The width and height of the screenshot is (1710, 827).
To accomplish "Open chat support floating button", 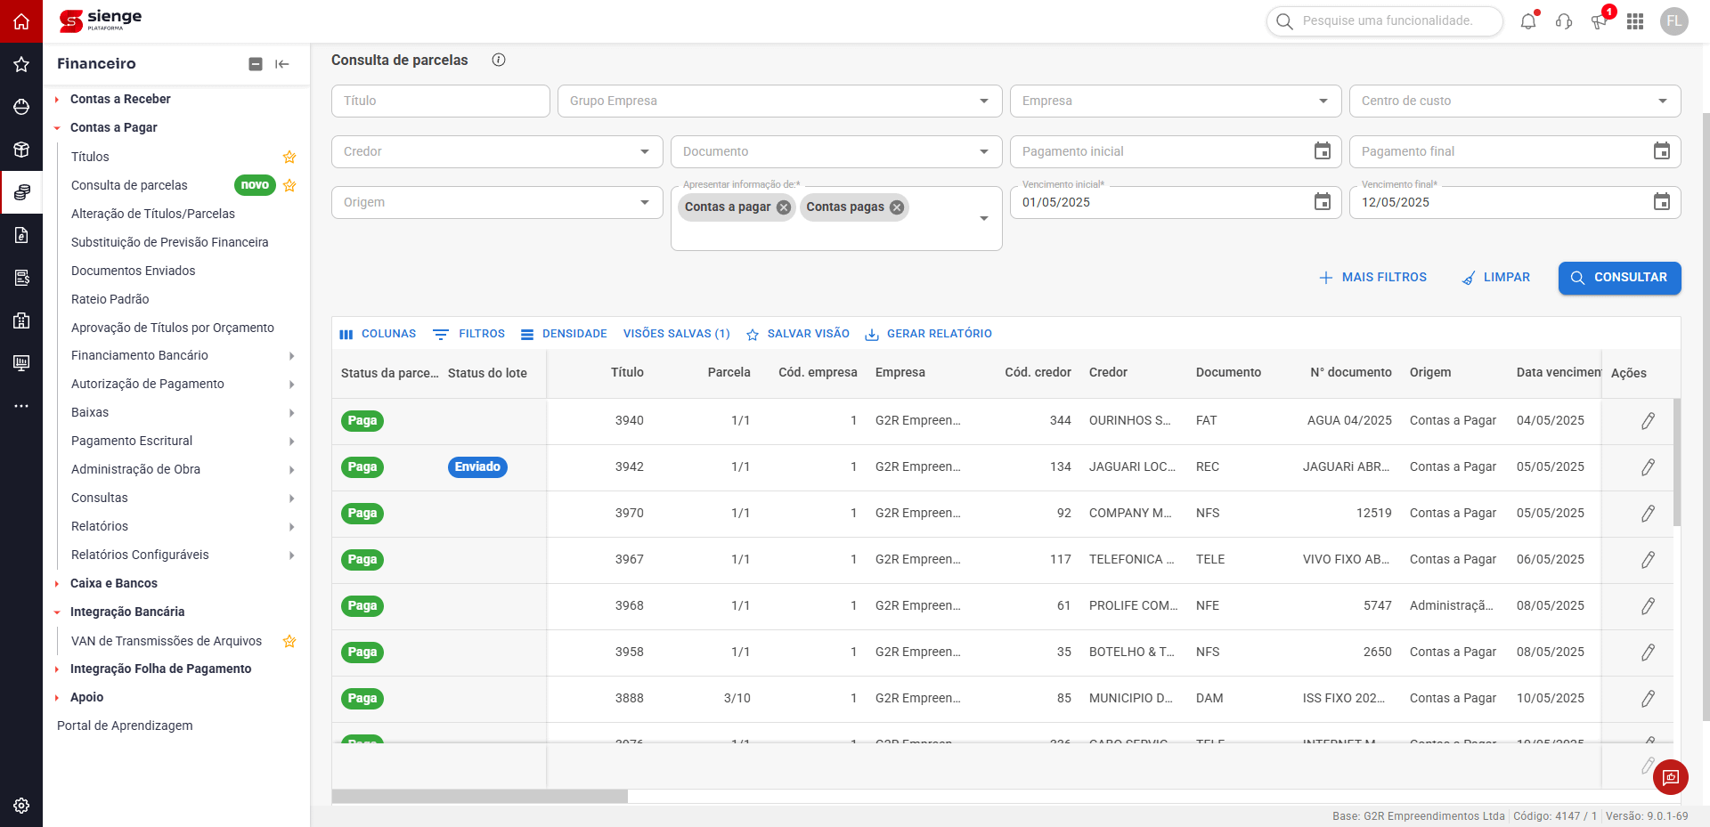I will tap(1671, 777).
